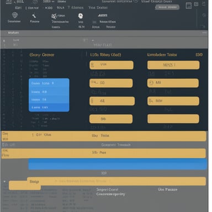This screenshot has width=212, height=212.
Task: Click the third yellow bar in middle column
Action: [x=112, y=101]
